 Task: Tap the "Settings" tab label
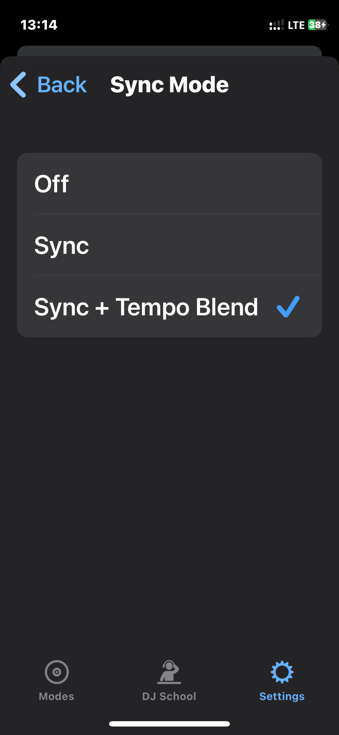282,696
